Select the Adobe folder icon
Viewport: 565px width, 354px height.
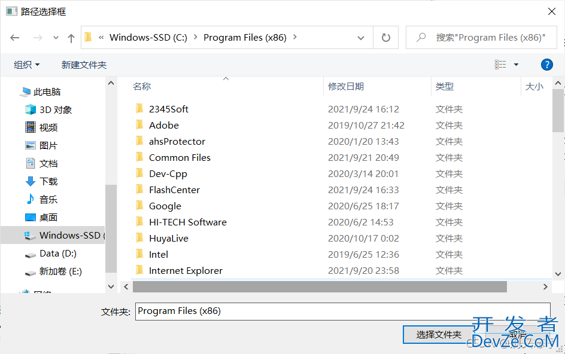139,124
